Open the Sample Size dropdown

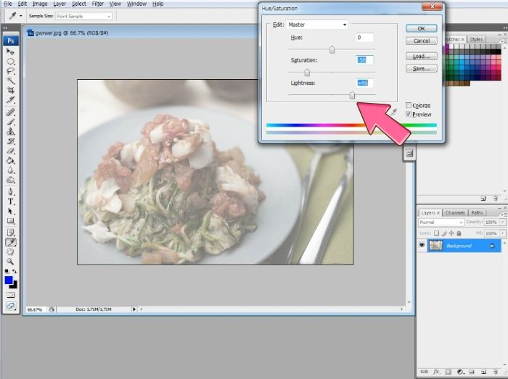[84, 16]
